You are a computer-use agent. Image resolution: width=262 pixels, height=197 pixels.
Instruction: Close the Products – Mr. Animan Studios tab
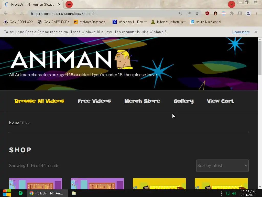pyautogui.click(x=59, y=5)
